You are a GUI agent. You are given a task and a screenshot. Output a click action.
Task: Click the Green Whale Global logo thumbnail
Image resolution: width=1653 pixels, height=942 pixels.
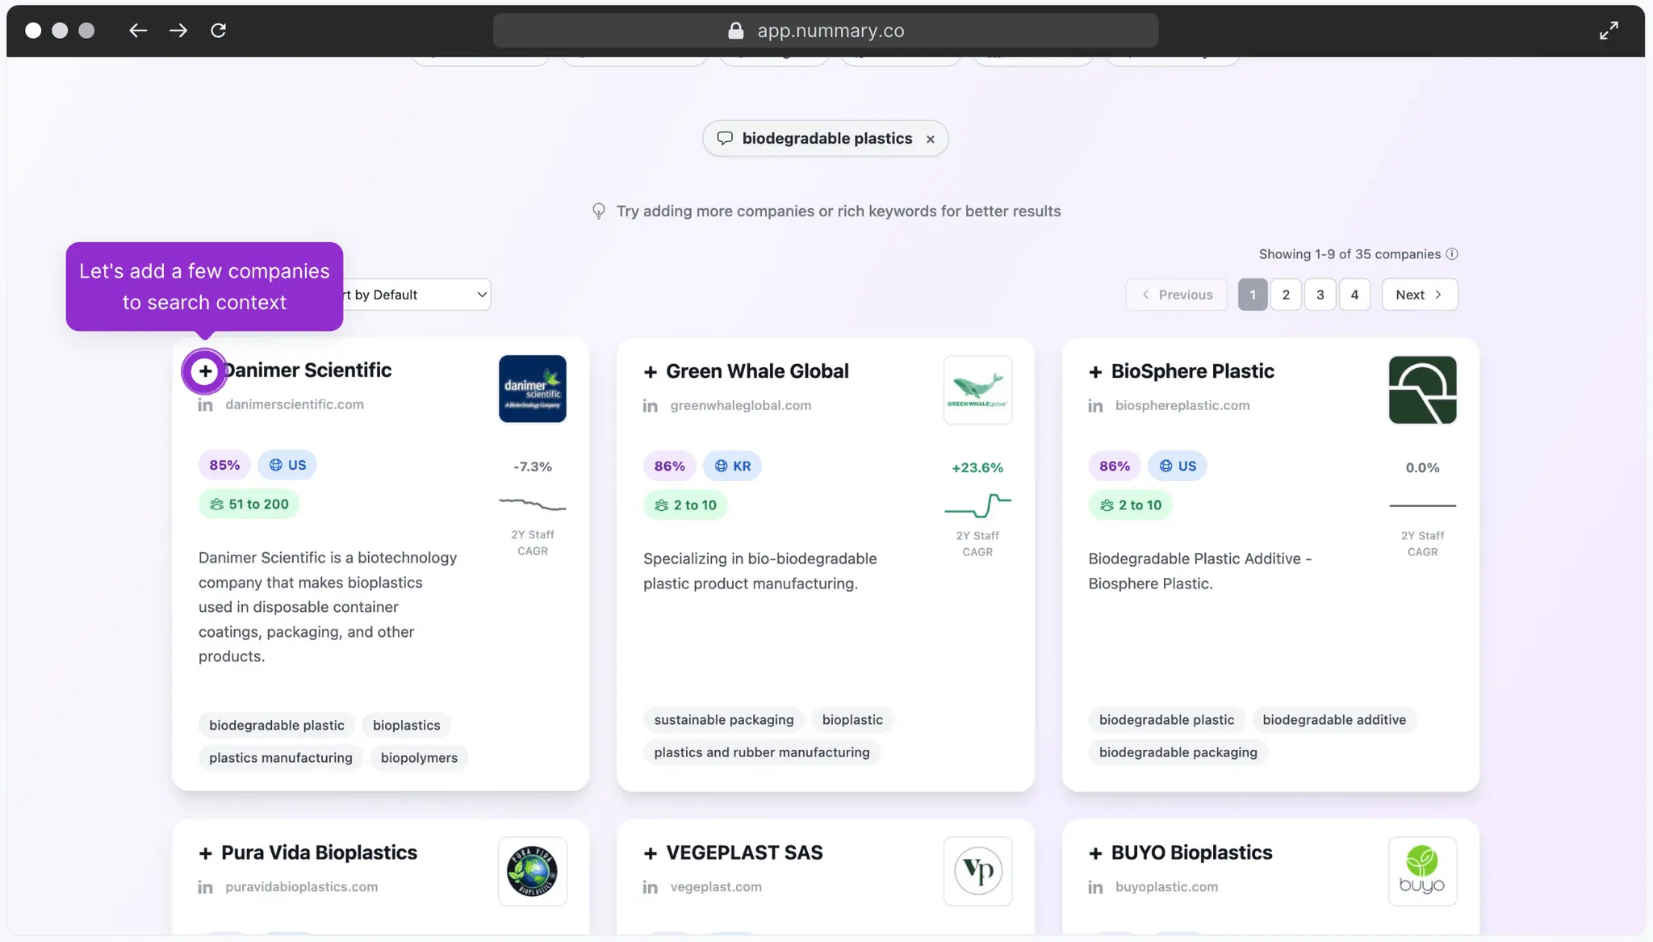(977, 390)
